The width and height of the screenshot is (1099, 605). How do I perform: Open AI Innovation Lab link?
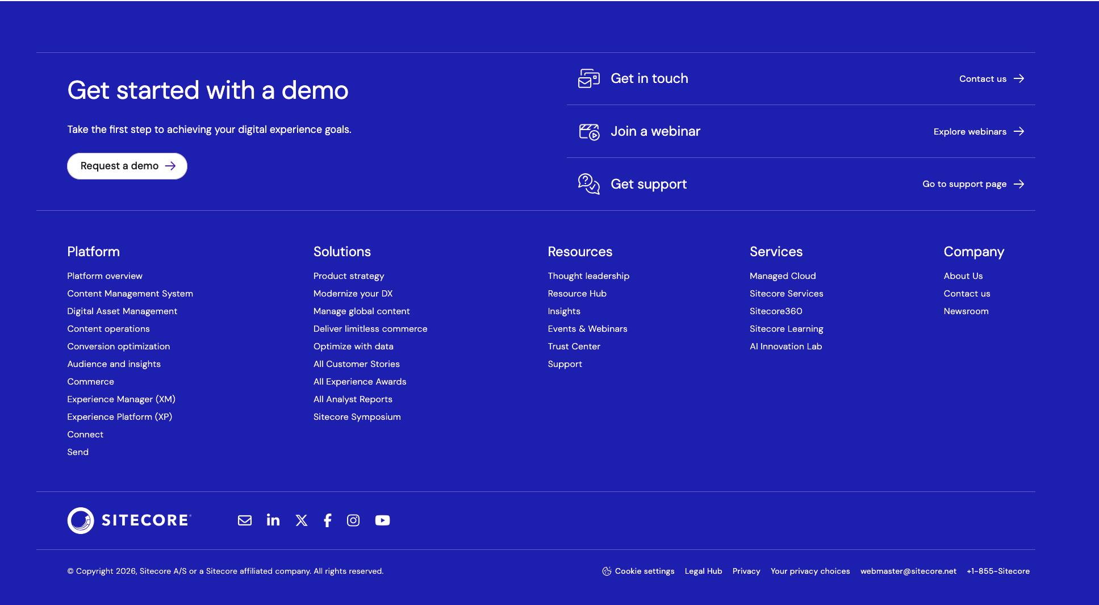pyautogui.click(x=785, y=347)
